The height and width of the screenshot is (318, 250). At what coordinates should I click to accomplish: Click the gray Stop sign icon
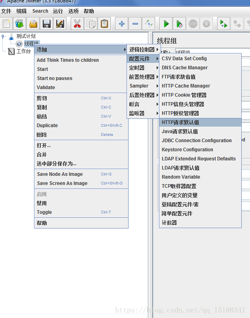click(193, 24)
